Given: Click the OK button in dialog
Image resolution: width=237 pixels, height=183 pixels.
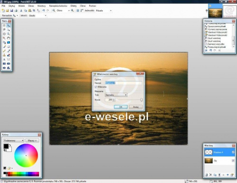Looking at the screenshot, I should coord(121,107).
